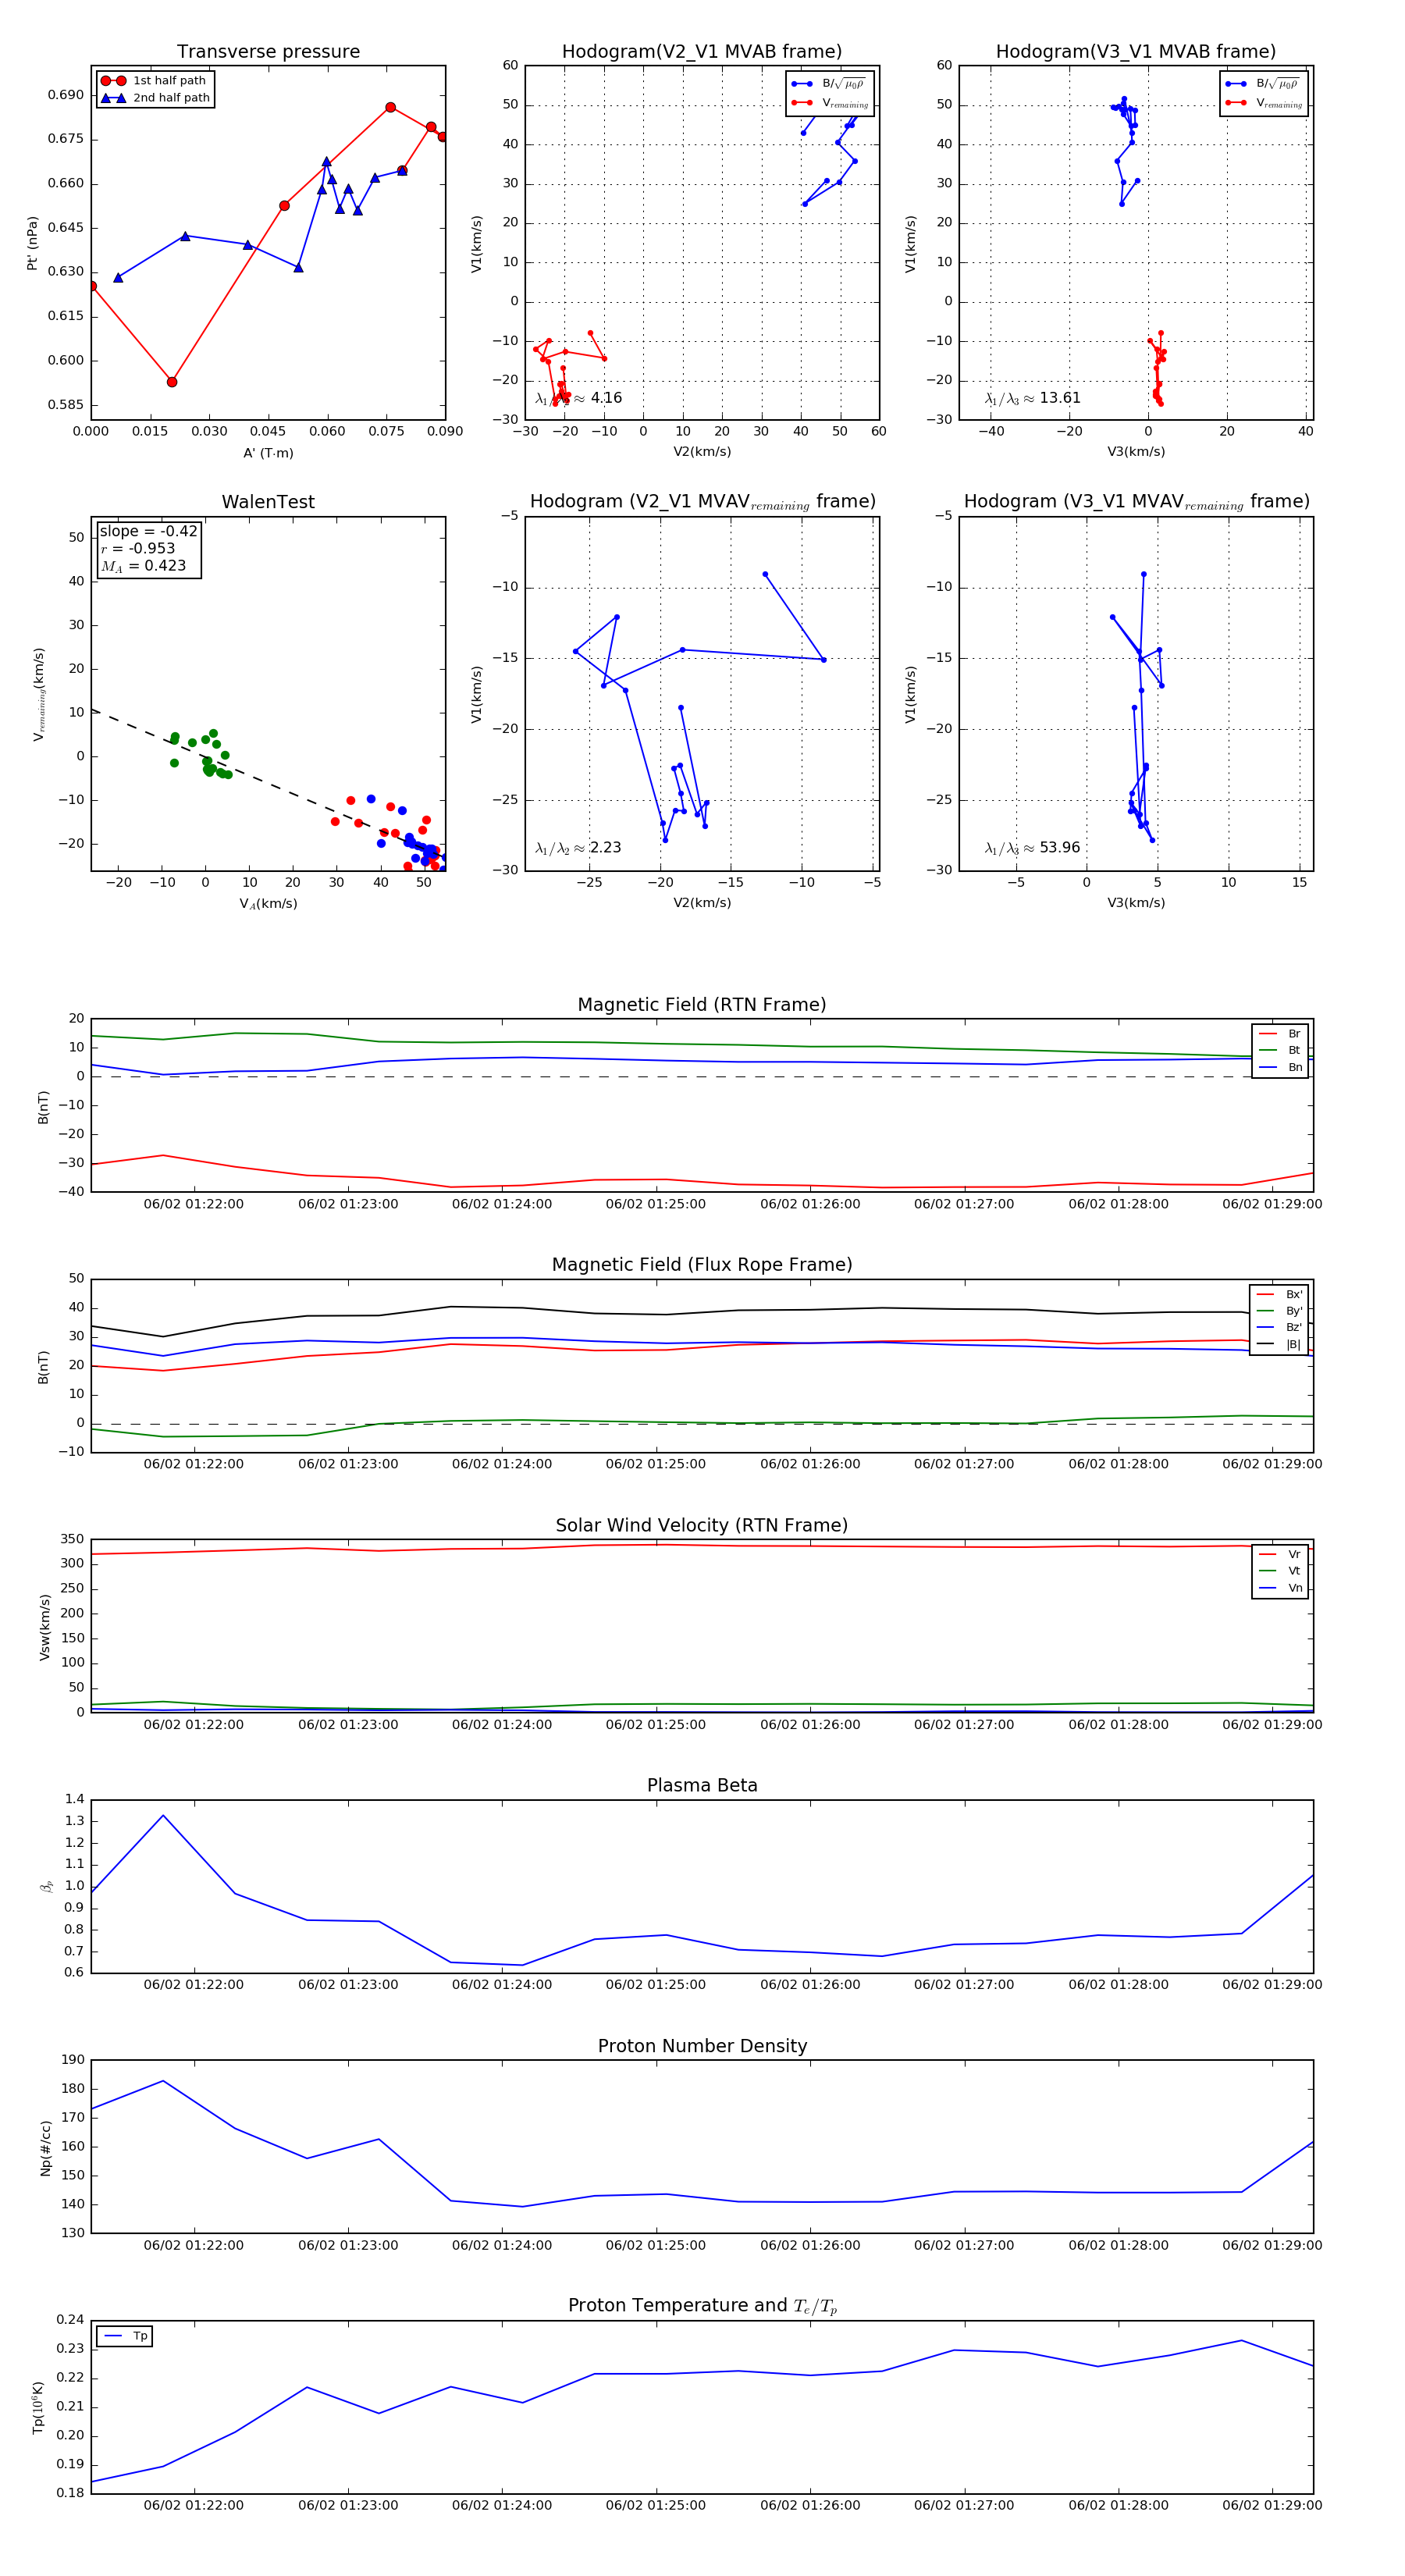
Task: Click "Bx'" legend entry in flux rope plot
Action: tap(1279, 1294)
